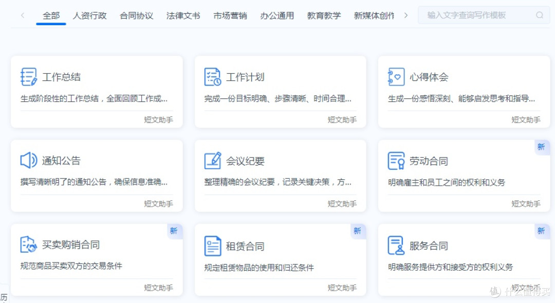Open the 心得体会 template title
555x303 pixels.
click(429, 77)
